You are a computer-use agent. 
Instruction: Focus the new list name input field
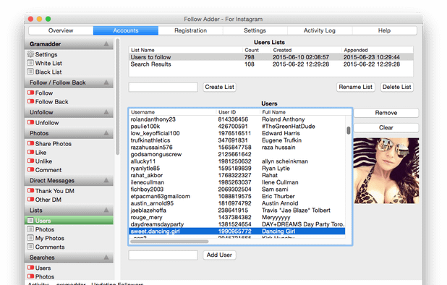click(x=163, y=87)
